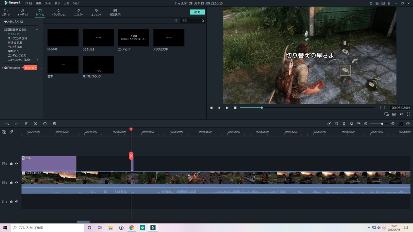Viewport: 413px width, 232px height.
Task: Click the scissors split button on the playhead
Action: (x=131, y=156)
